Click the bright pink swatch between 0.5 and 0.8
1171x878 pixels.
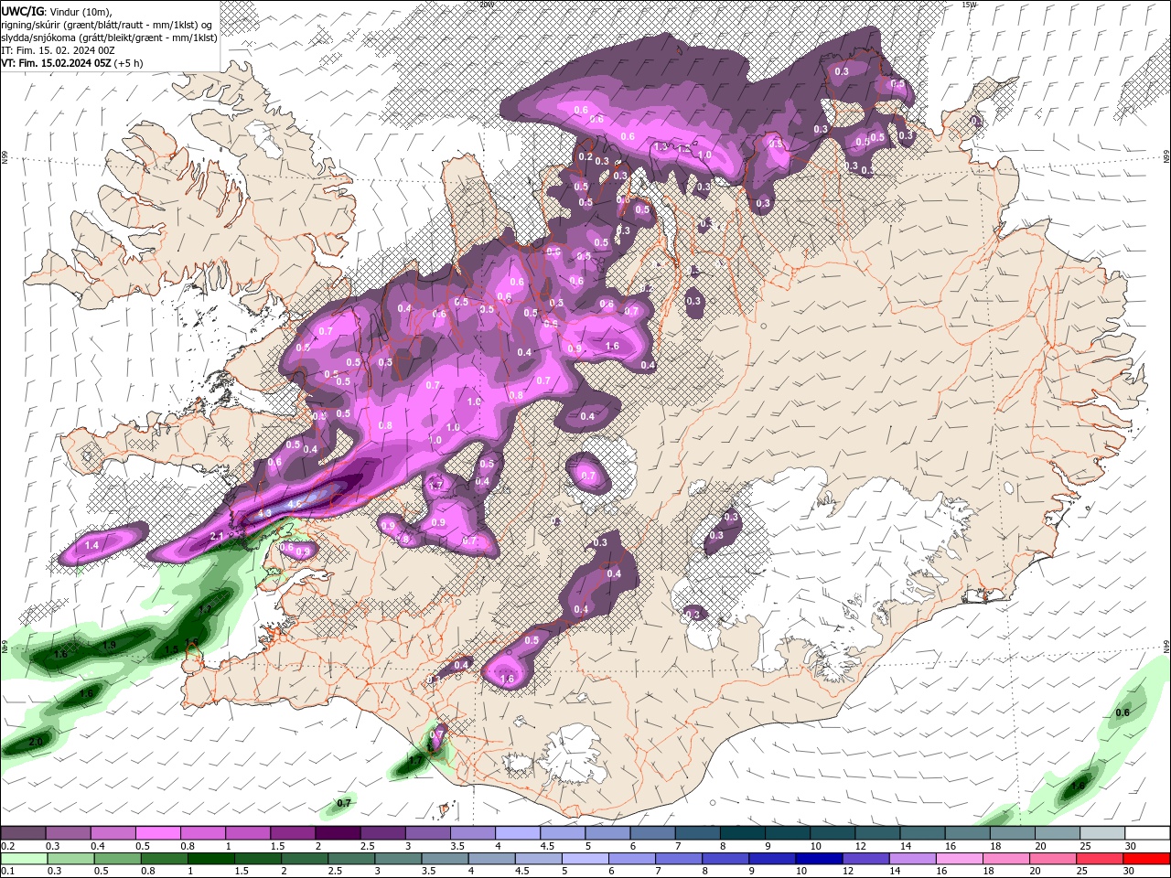point(158,833)
